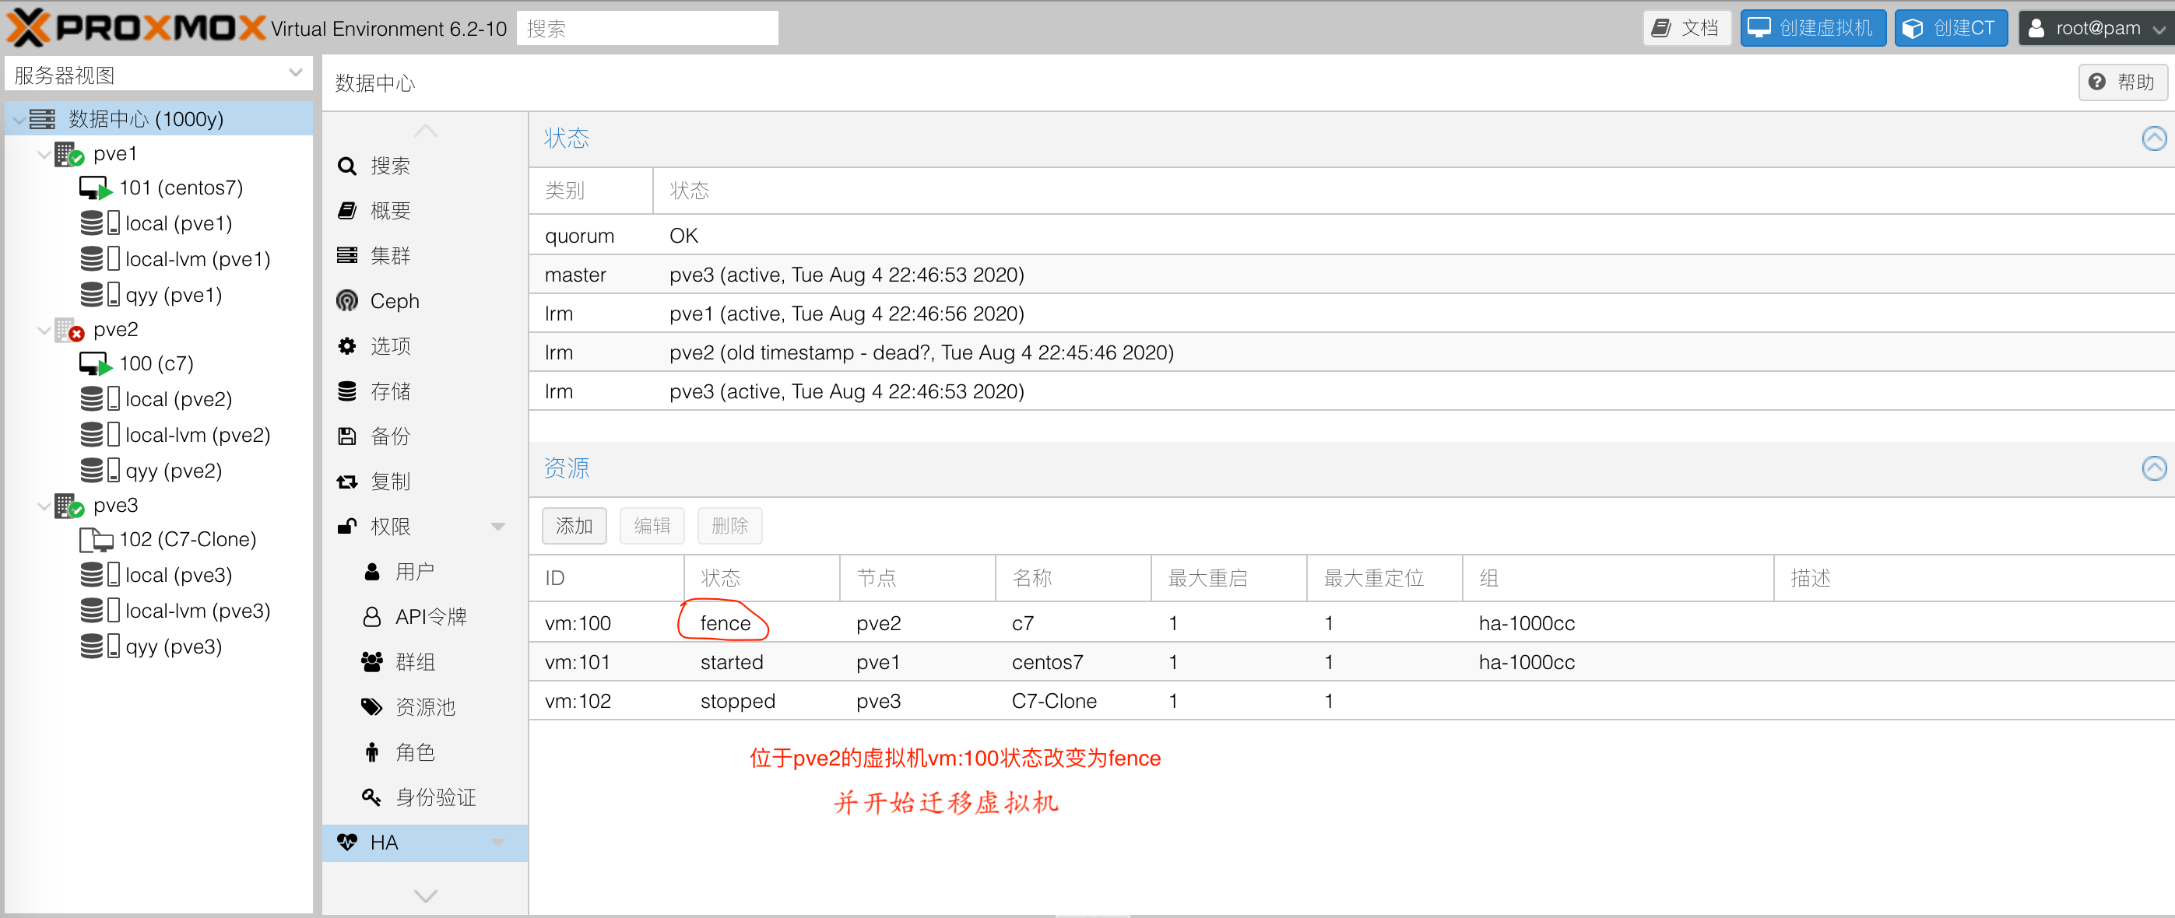Collapse the pve3 tree node

pos(44,506)
